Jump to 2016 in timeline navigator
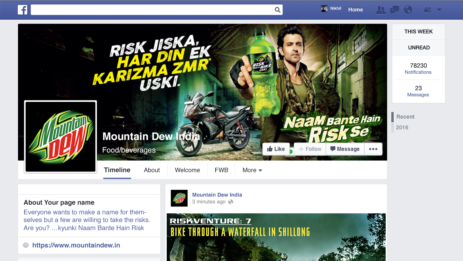This screenshot has height=261, width=463. point(402,127)
